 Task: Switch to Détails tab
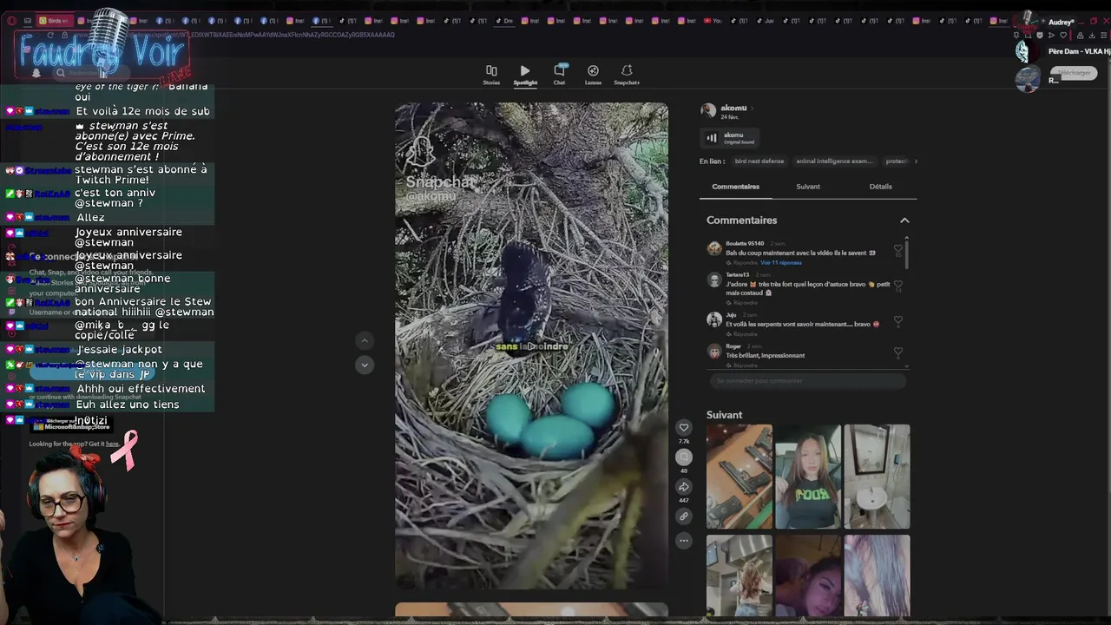click(x=880, y=187)
